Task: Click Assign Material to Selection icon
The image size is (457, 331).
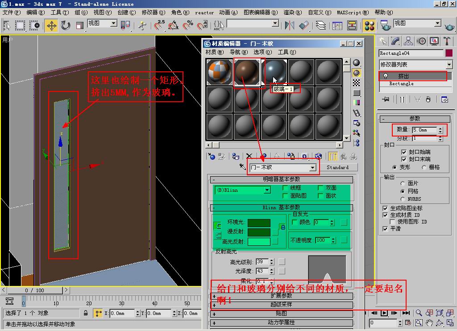Action: [236, 157]
